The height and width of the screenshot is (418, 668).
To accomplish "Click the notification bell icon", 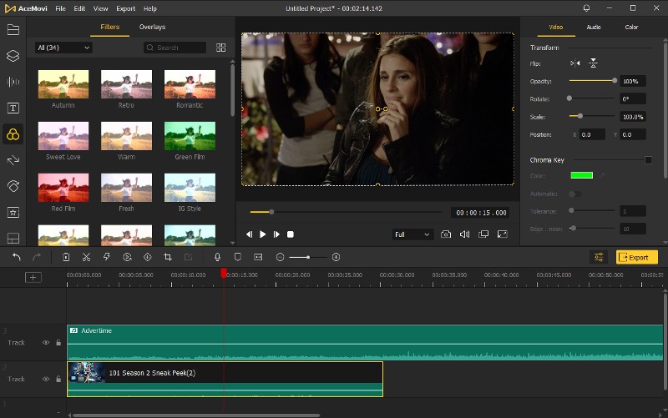I will pyautogui.click(x=587, y=8).
